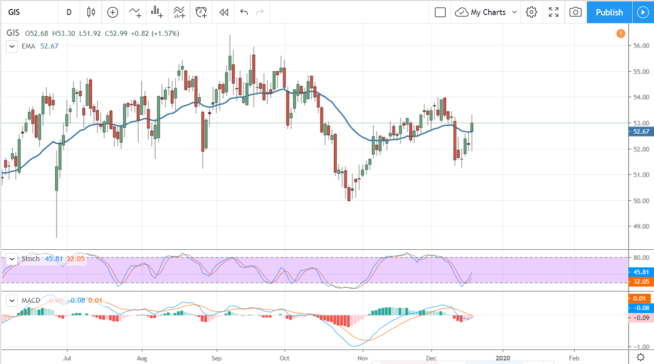
Task: Open the financials bar chart icon
Action: tap(157, 12)
